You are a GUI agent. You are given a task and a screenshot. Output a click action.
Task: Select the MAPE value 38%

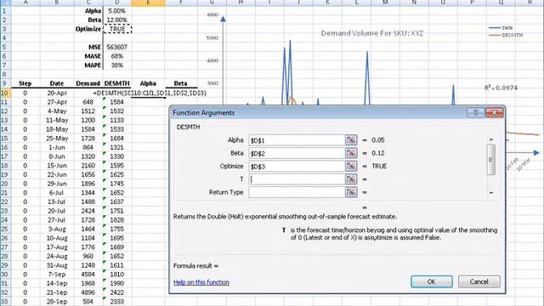[x=117, y=65]
